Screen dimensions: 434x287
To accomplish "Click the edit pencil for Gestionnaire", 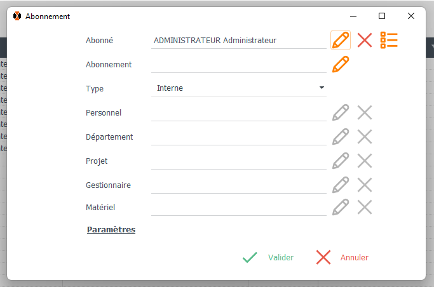I will click(x=341, y=185).
